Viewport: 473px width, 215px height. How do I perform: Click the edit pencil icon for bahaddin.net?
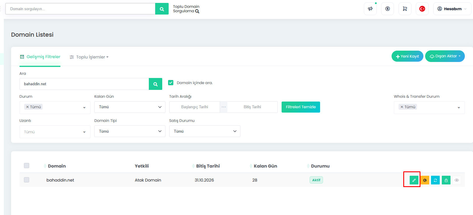point(414,180)
